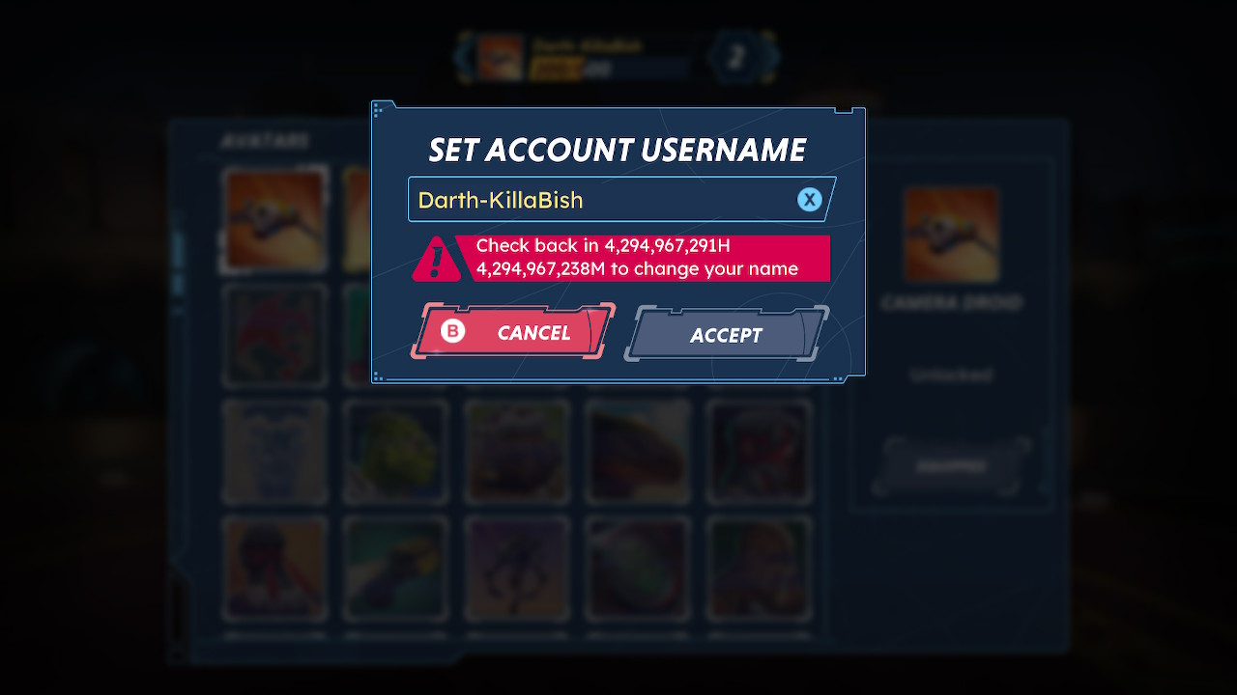Viewport: 1237px width, 695px height.
Task: Click the large Camera Droid preview image
Action: (x=951, y=235)
